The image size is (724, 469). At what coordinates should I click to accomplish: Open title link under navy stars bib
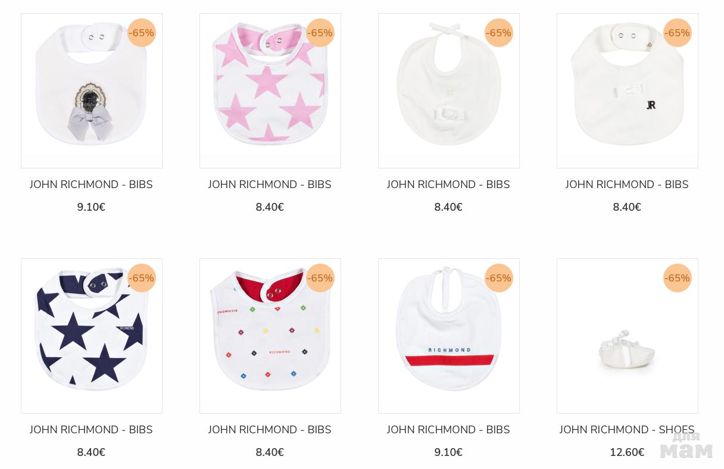coord(91,430)
